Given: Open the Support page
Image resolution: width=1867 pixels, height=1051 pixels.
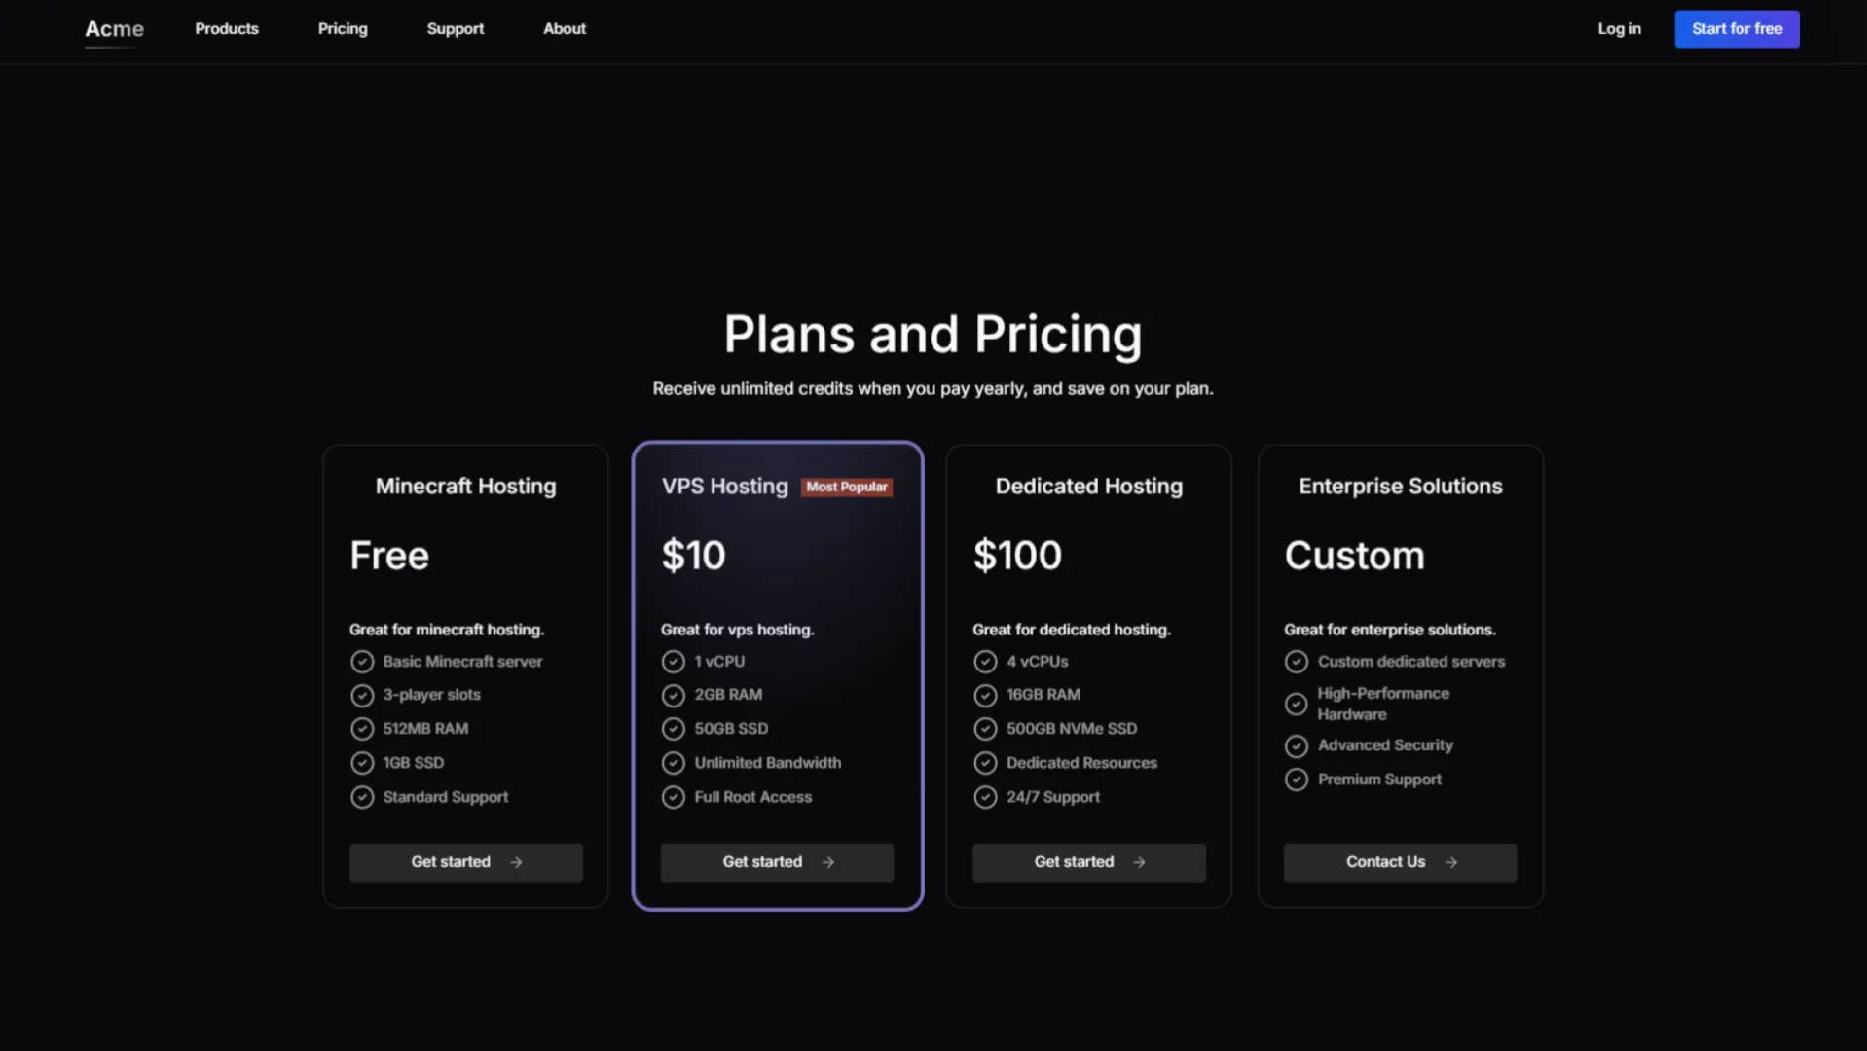Looking at the screenshot, I should coord(455,29).
